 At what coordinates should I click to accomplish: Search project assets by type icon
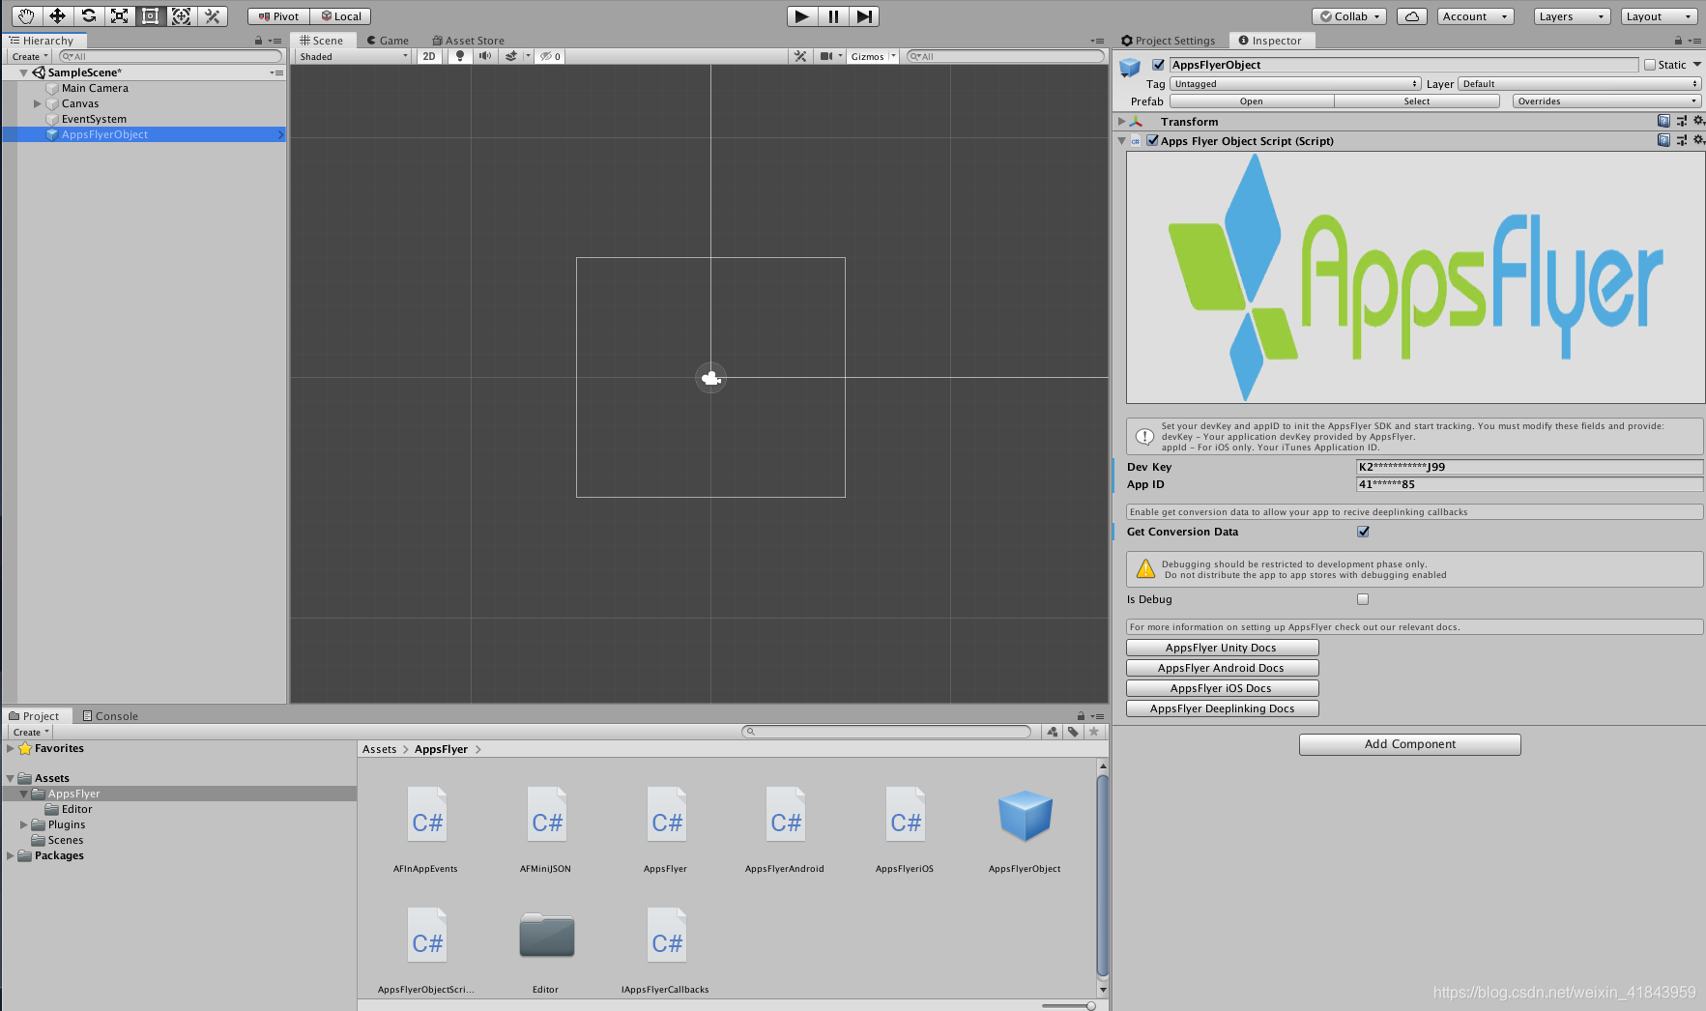(x=1052, y=732)
